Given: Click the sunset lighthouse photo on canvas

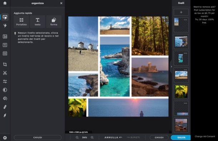Looking at the screenshot, I should tap(128, 108).
